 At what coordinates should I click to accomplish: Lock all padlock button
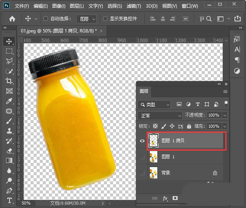pos(189,126)
